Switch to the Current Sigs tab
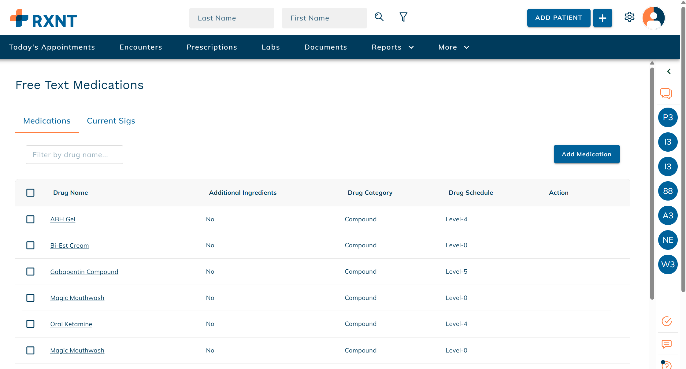The height and width of the screenshot is (369, 686). [x=111, y=121]
